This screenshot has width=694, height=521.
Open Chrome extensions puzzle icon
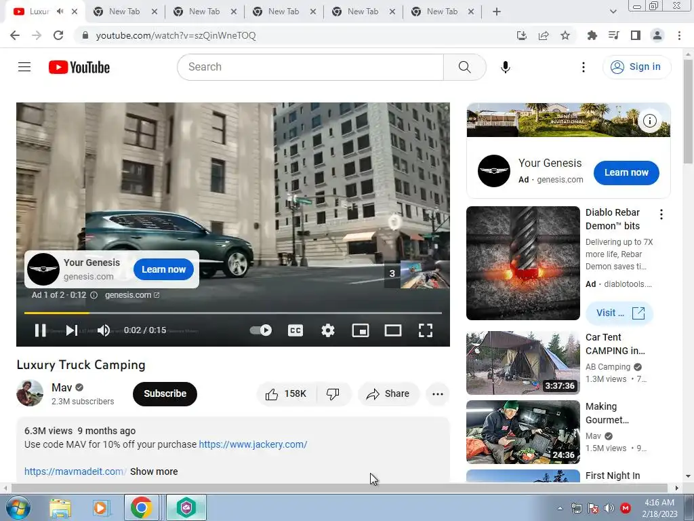click(592, 35)
